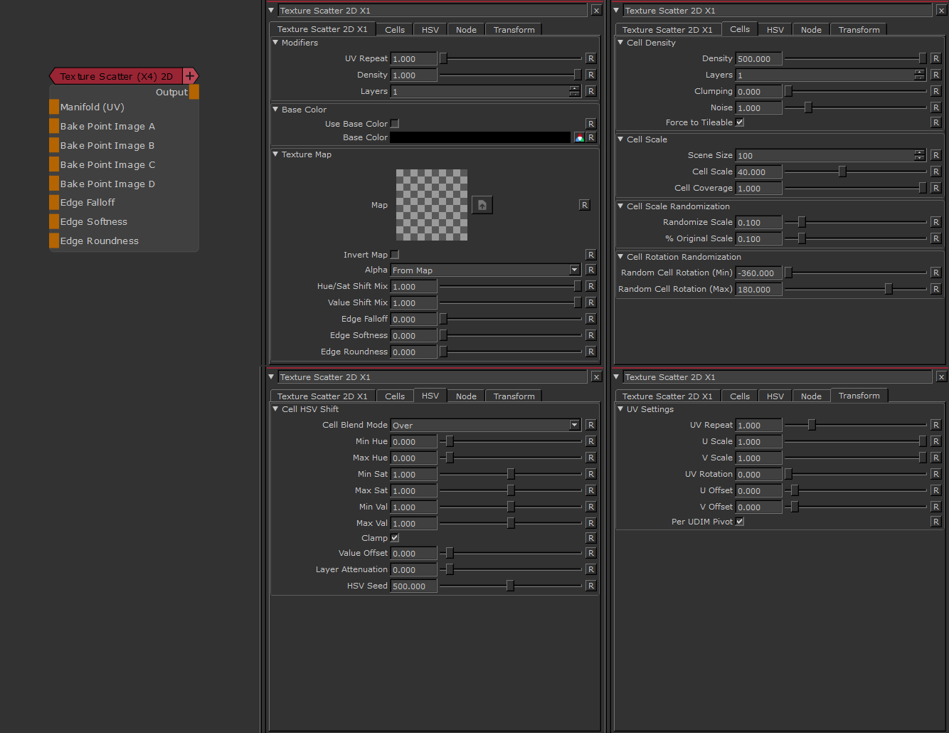949x733 pixels.
Task: Reset the Clumping value using R icon
Action: (935, 91)
